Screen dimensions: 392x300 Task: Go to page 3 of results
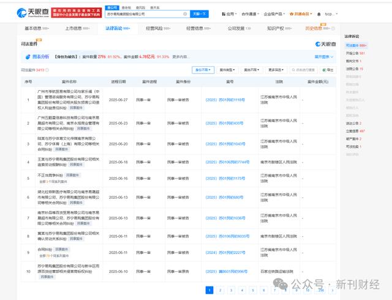point(232,290)
